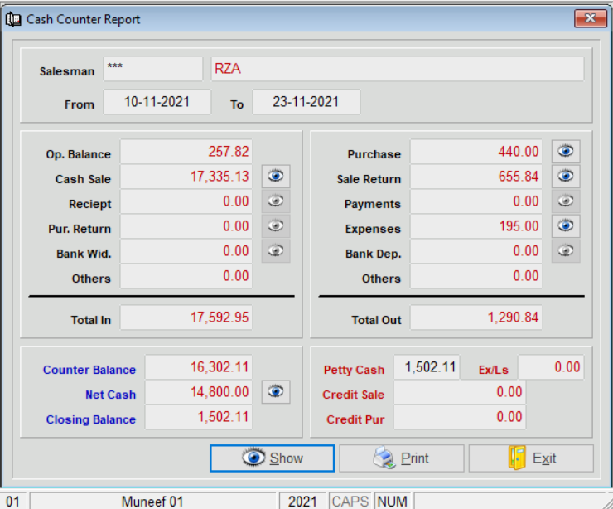The image size is (613, 509).
Task: Click the salesman name RZA field
Action: pos(397,70)
